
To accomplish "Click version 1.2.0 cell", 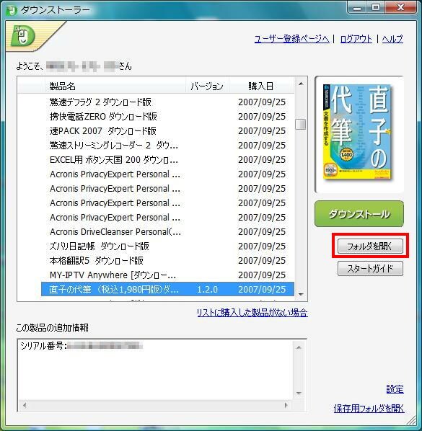I will [x=207, y=290].
